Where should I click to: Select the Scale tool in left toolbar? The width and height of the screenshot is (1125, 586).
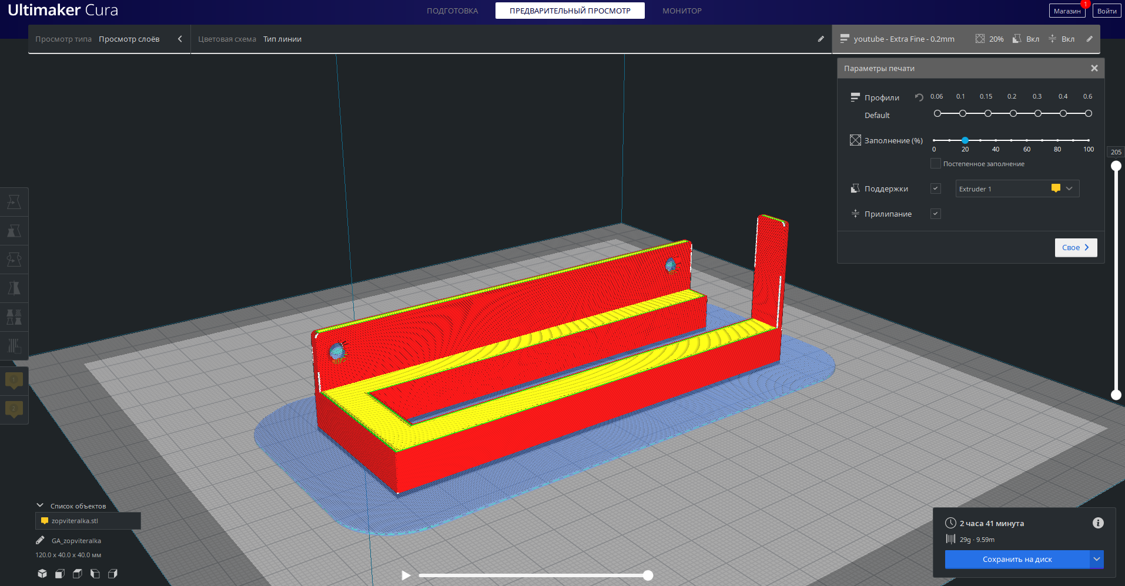point(14,231)
